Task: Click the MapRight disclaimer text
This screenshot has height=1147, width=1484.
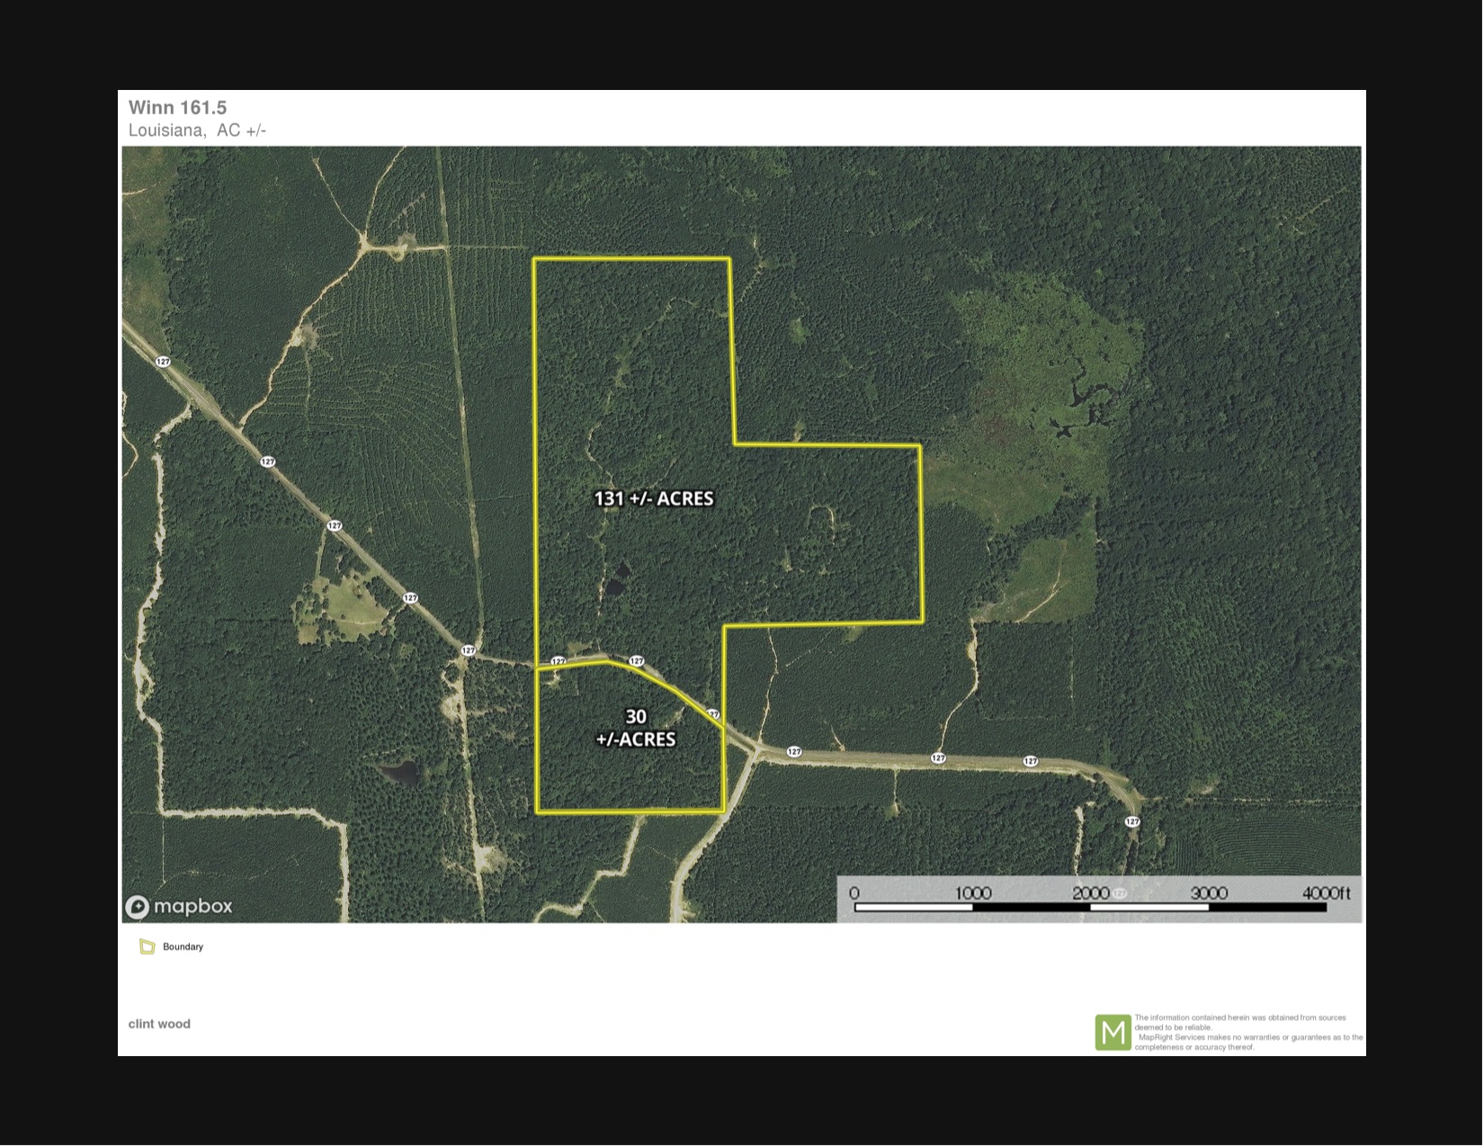Action: tap(1247, 1032)
